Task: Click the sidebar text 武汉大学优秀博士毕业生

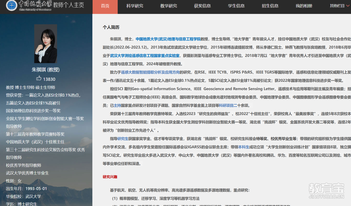Action: (27, 173)
